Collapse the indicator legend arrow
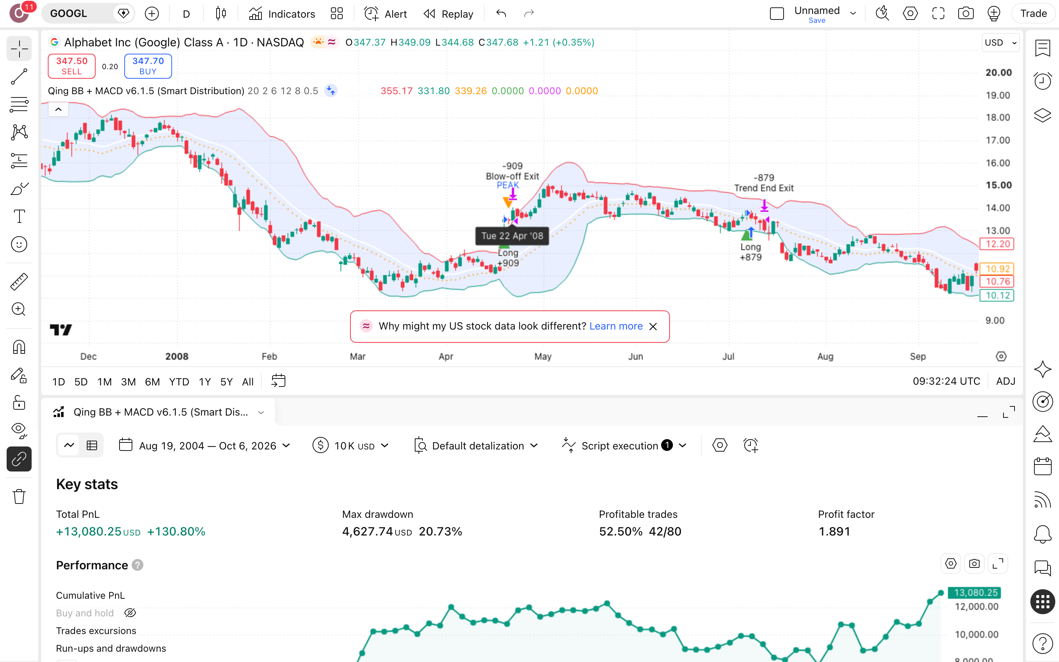The width and height of the screenshot is (1059, 662). [x=58, y=110]
